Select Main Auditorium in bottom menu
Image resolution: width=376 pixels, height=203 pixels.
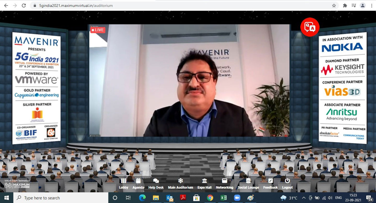180,184
